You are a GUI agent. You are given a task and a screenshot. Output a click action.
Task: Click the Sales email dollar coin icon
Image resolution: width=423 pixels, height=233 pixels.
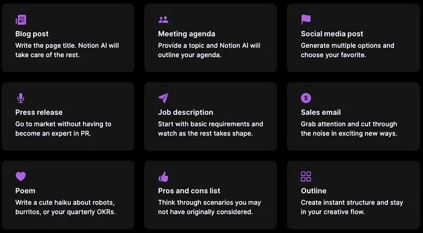(306, 98)
